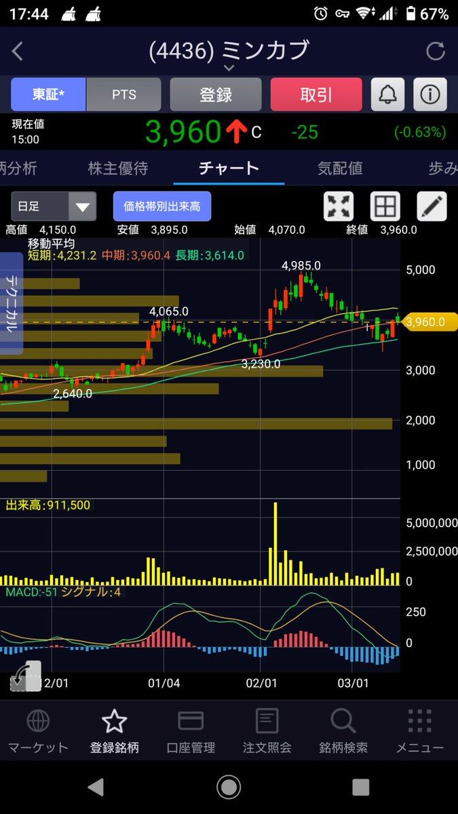Open stock search magnifier icon
The height and width of the screenshot is (814, 458).
tap(343, 721)
